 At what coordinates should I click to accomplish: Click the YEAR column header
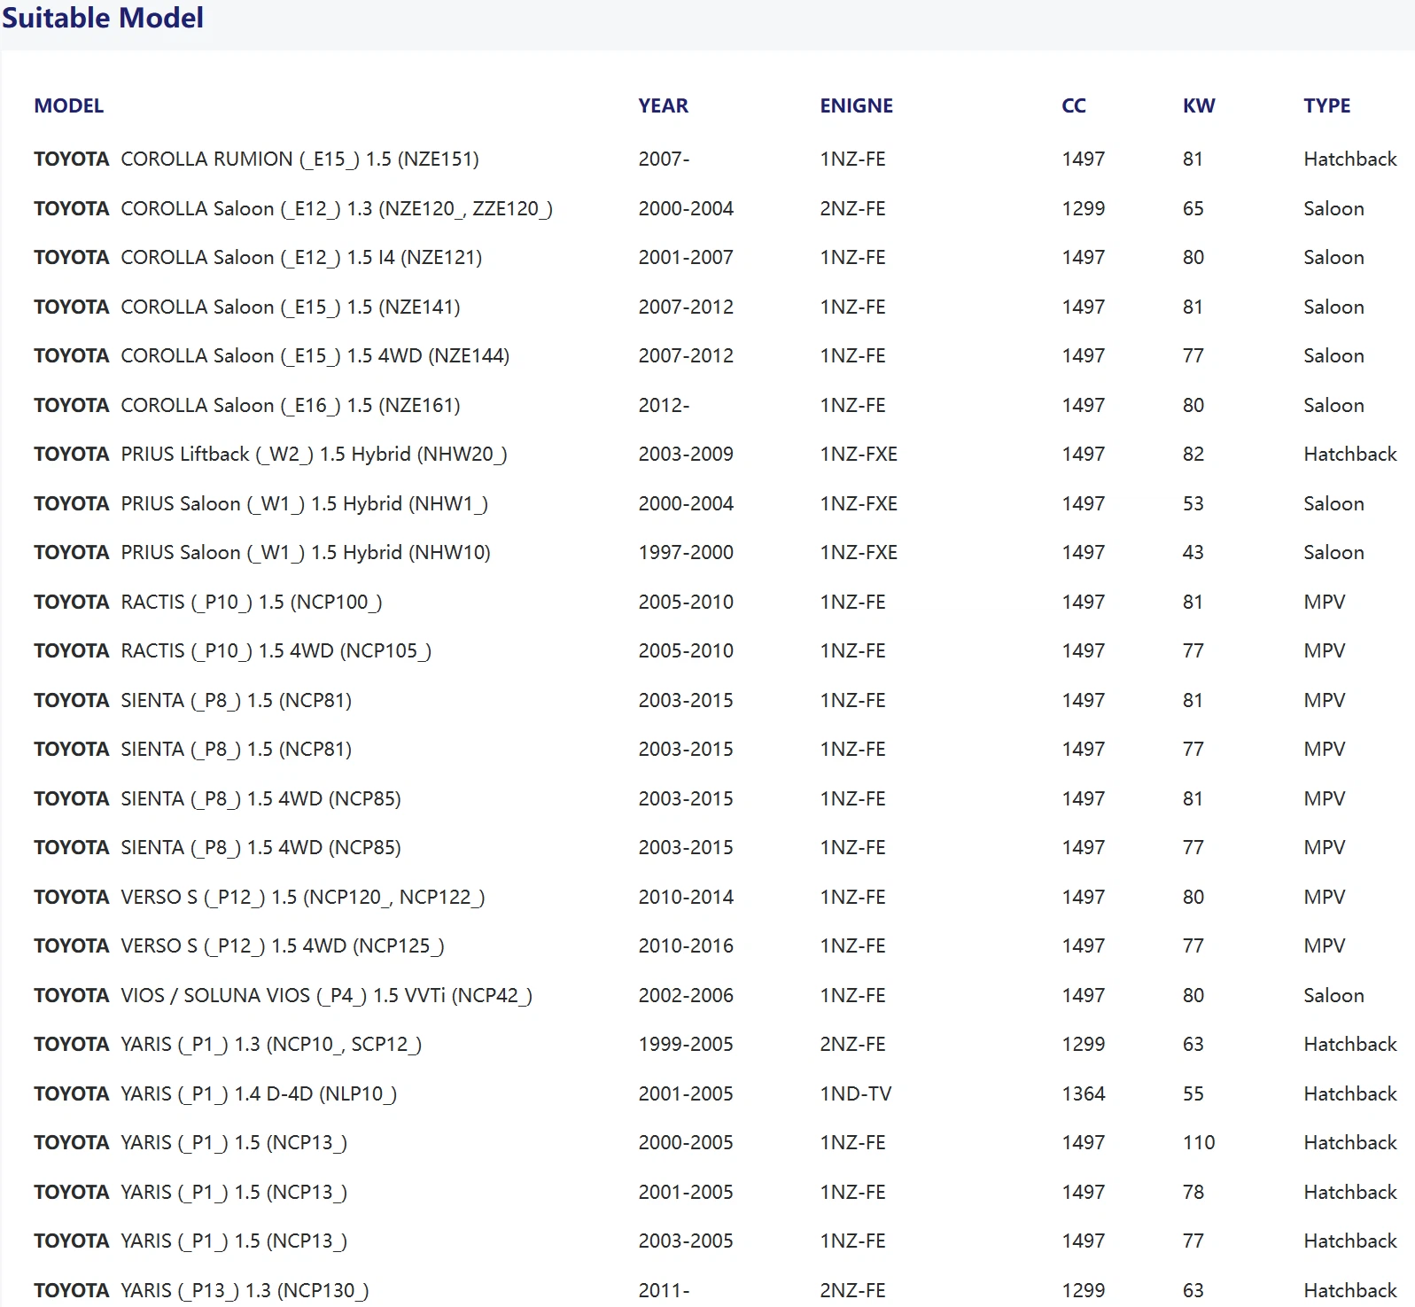663,105
